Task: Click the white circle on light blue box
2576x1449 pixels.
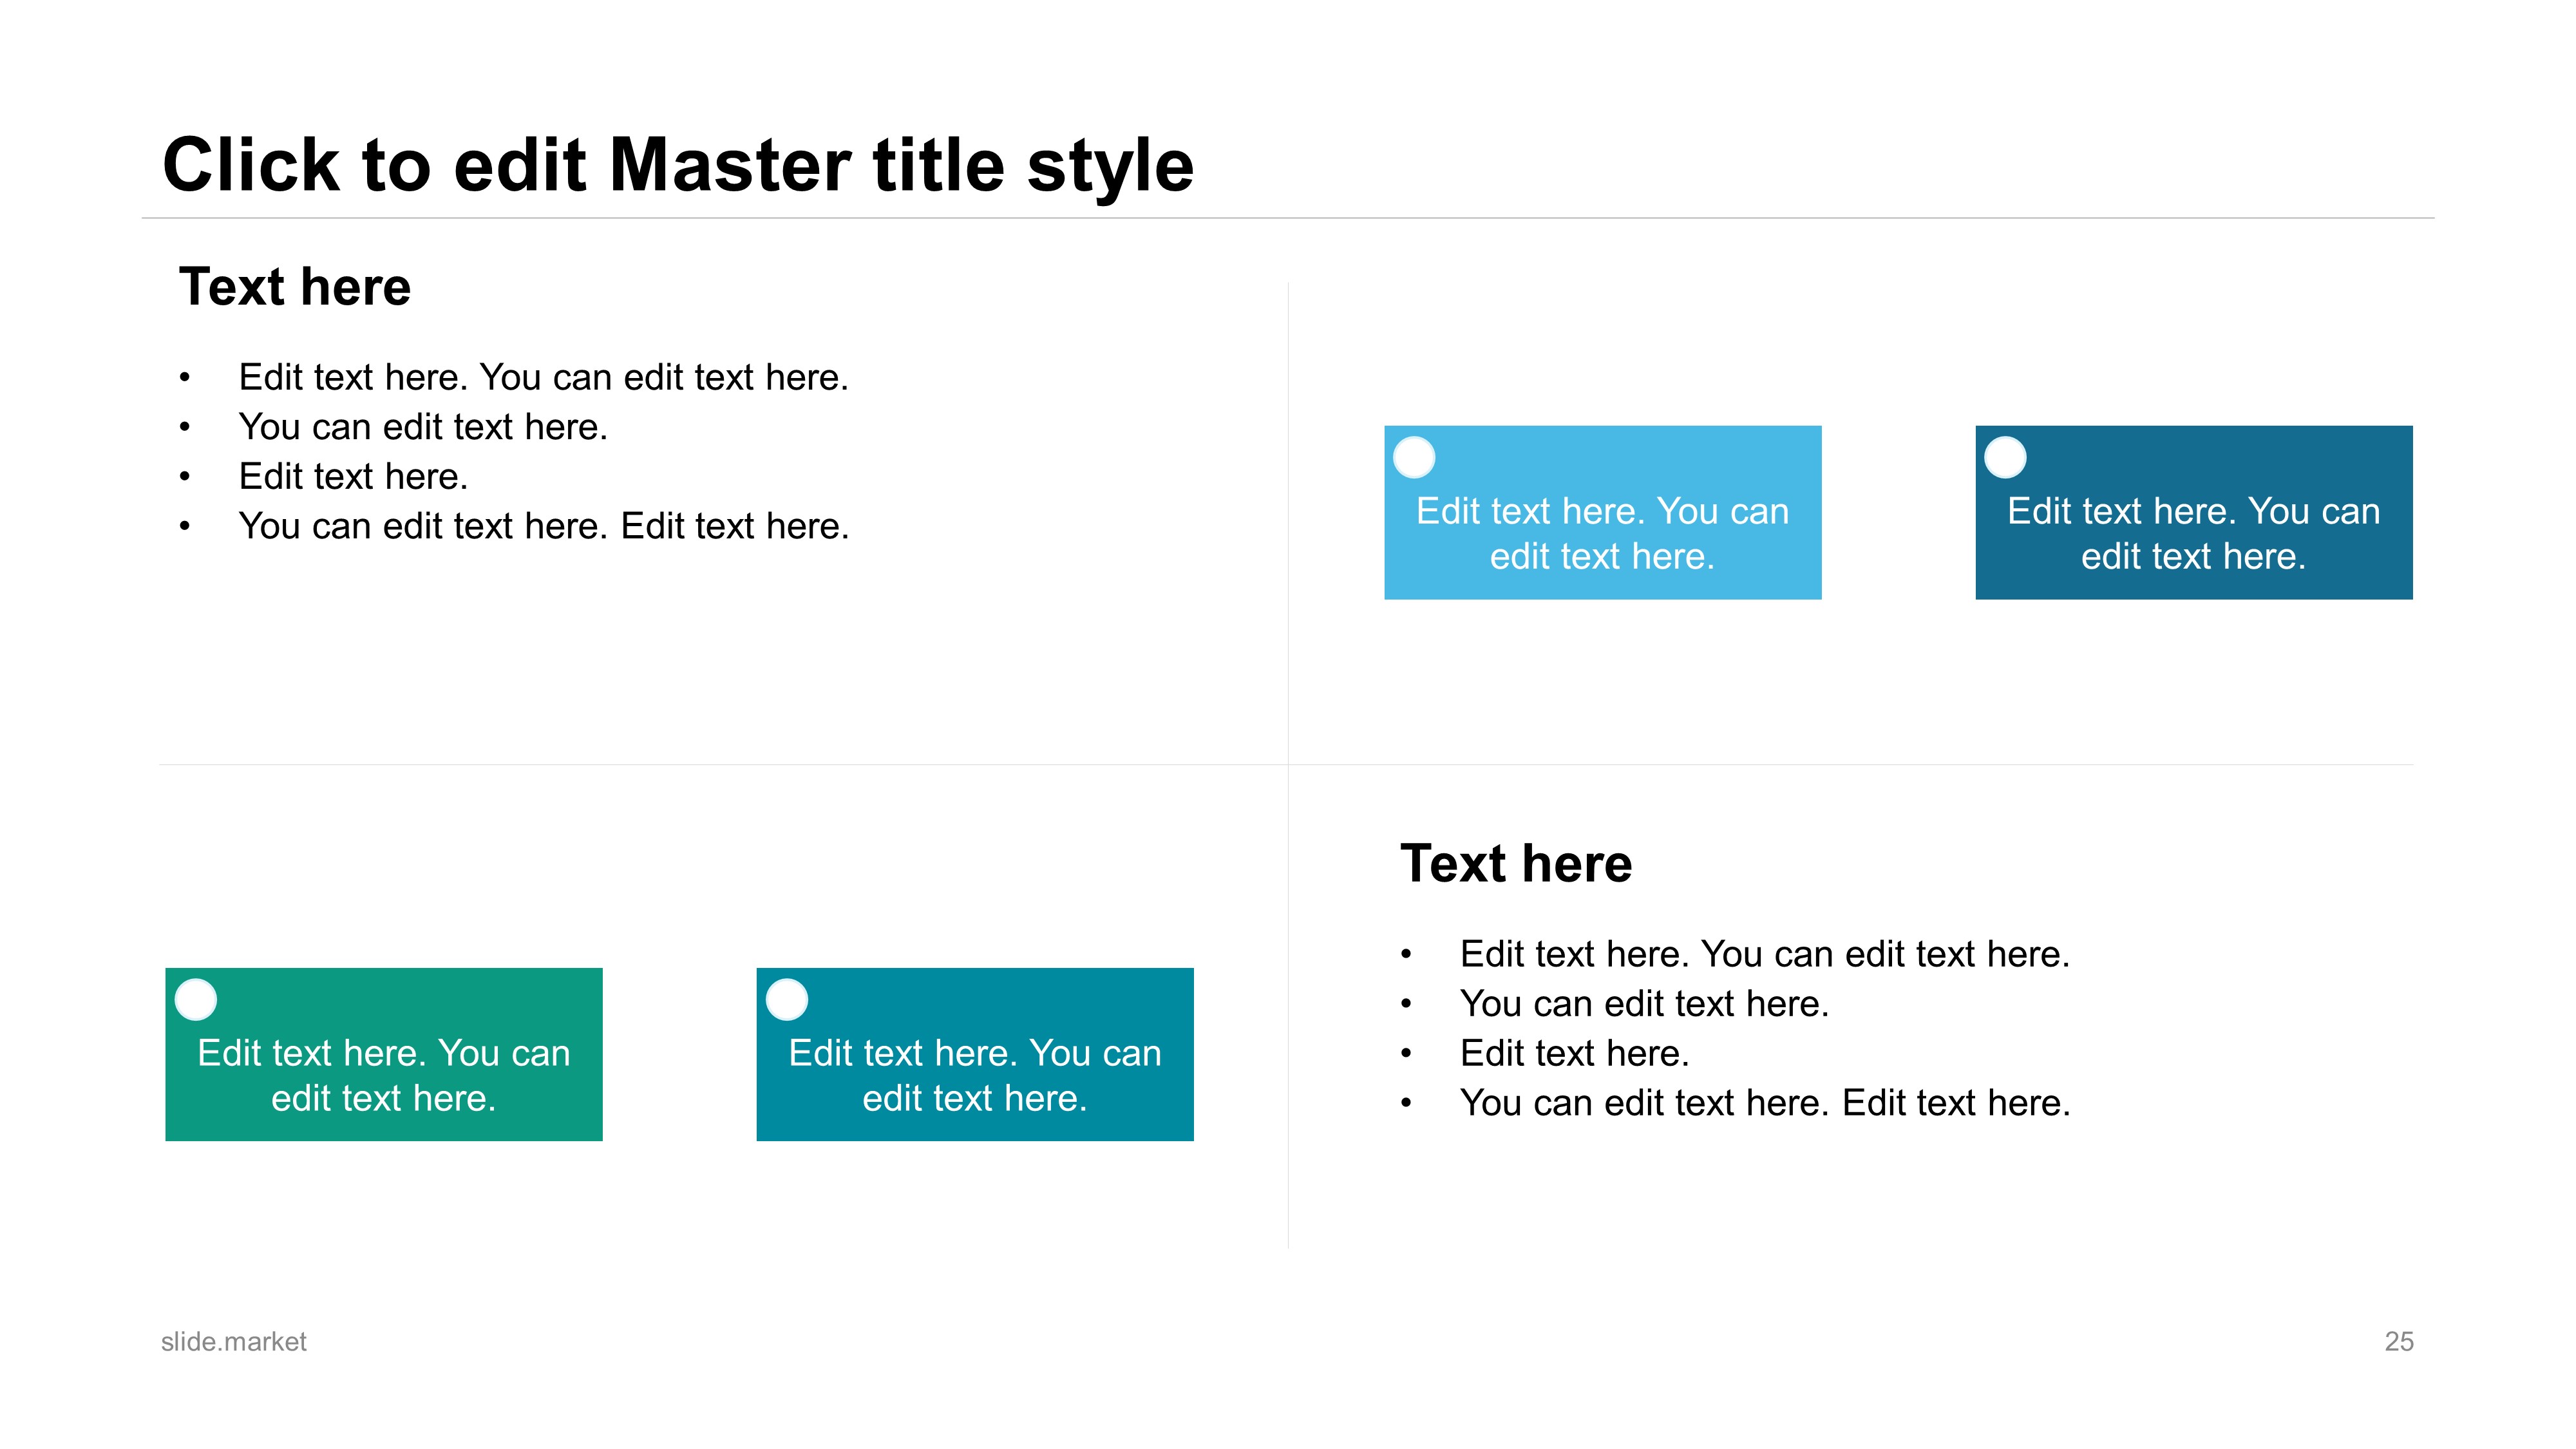Action: (1414, 458)
